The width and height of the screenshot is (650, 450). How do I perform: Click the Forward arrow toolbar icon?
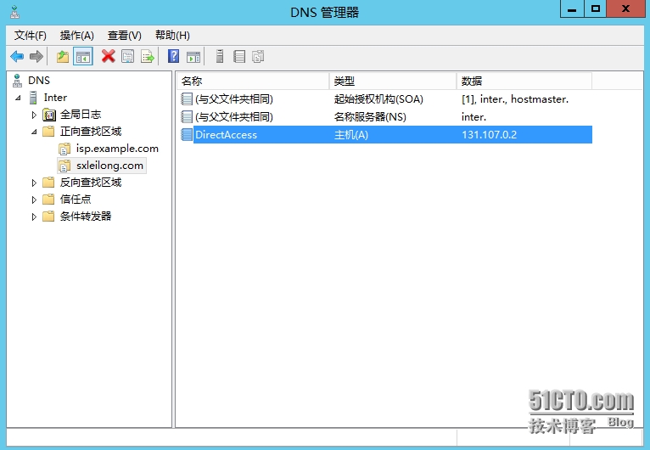pyautogui.click(x=36, y=56)
